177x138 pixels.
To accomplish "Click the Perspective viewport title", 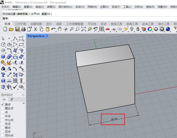I will 36,36.
